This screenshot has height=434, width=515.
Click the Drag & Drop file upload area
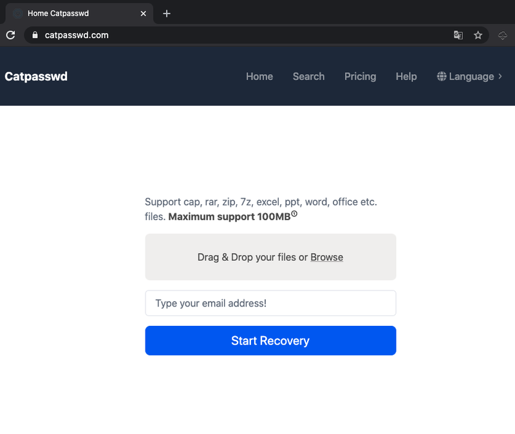click(x=270, y=257)
